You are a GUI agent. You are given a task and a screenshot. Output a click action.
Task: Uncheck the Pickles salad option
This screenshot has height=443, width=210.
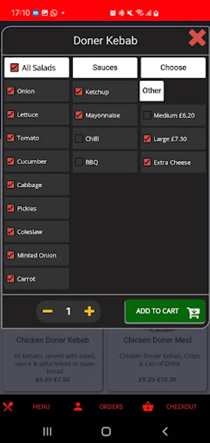(10, 208)
